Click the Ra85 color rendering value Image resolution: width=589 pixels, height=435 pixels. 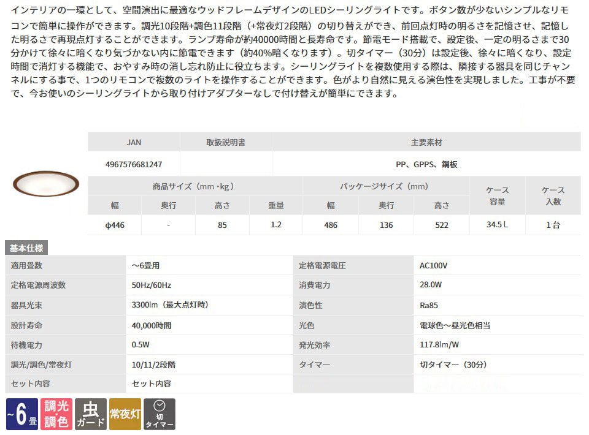click(429, 305)
